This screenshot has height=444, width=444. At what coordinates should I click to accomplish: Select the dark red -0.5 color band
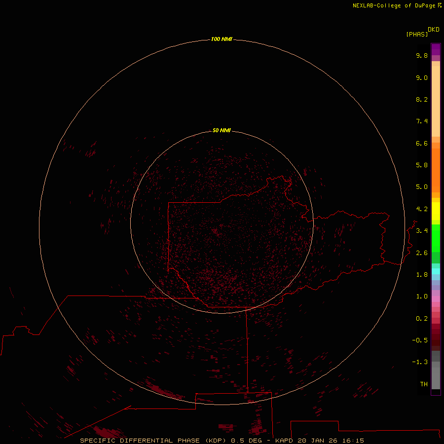click(x=436, y=340)
